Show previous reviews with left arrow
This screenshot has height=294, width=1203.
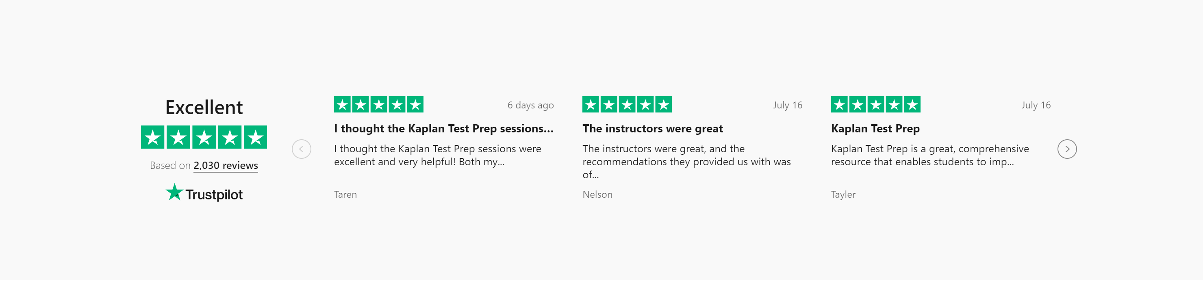click(301, 149)
